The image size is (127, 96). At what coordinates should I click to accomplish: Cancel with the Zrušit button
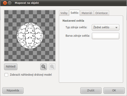click(91, 90)
